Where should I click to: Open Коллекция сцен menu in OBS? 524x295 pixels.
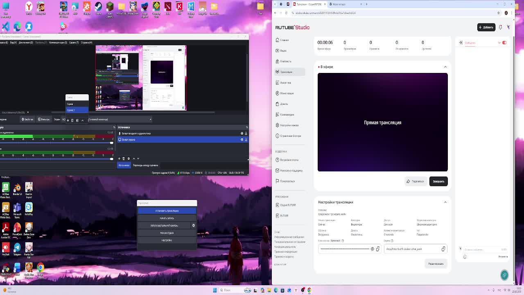pyautogui.click(x=58, y=43)
